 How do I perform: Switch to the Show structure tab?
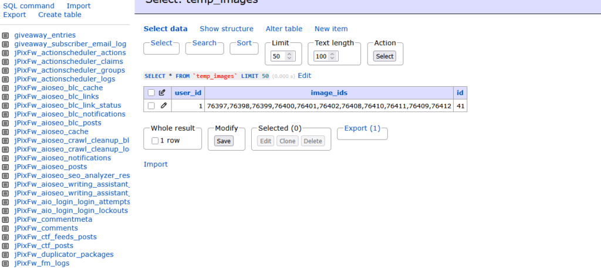(x=227, y=29)
